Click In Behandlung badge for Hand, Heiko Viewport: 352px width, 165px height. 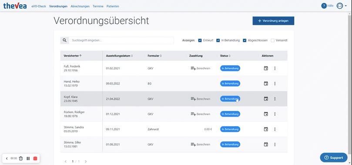pyautogui.click(x=230, y=84)
